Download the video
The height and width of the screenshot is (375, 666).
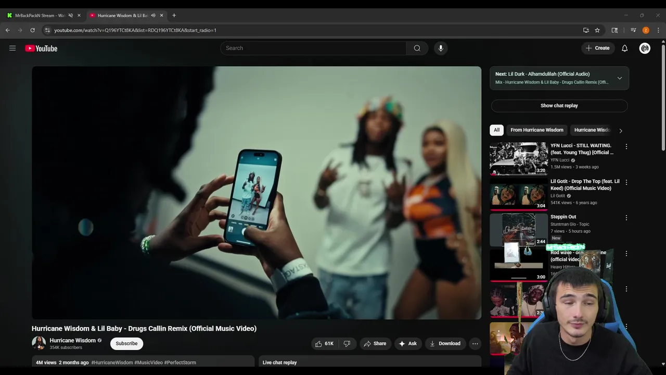(445, 343)
